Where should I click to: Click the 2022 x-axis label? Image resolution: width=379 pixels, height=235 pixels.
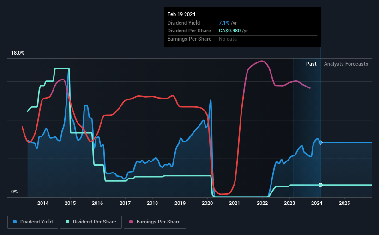click(x=262, y=203)
